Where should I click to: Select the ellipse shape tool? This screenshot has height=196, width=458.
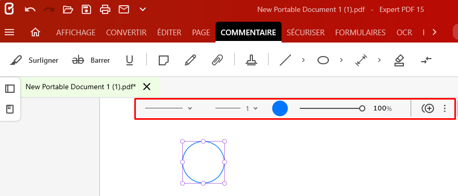(x=323, y=61)
